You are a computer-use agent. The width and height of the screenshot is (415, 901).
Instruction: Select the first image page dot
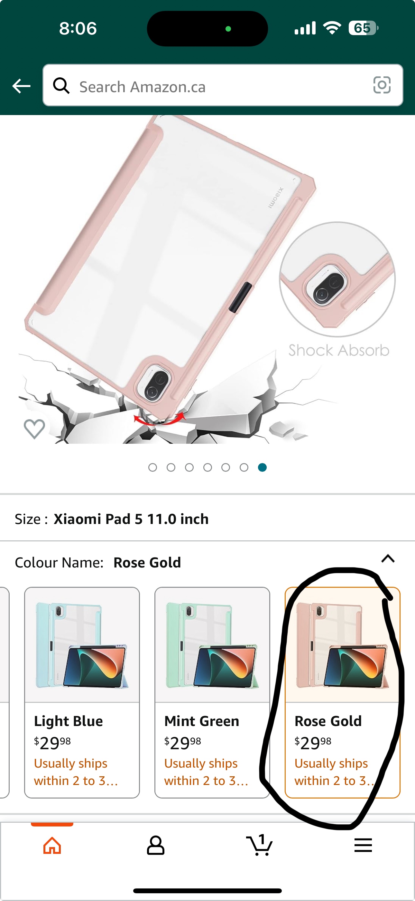[153, 467]
